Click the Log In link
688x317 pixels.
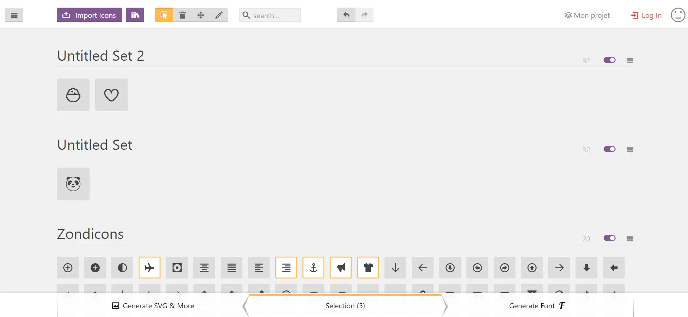[646, 15]
